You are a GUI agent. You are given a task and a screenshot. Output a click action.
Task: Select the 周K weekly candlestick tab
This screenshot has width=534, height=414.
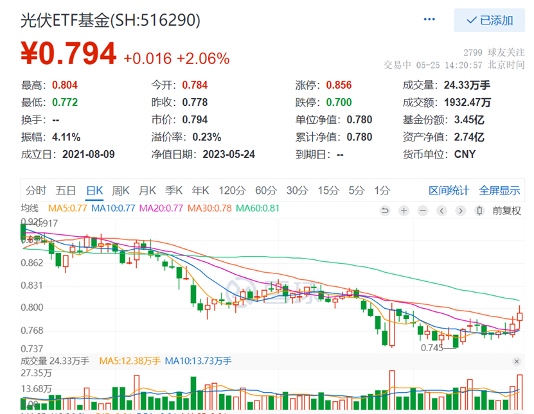pyautogui.click(x=121, y=191)
